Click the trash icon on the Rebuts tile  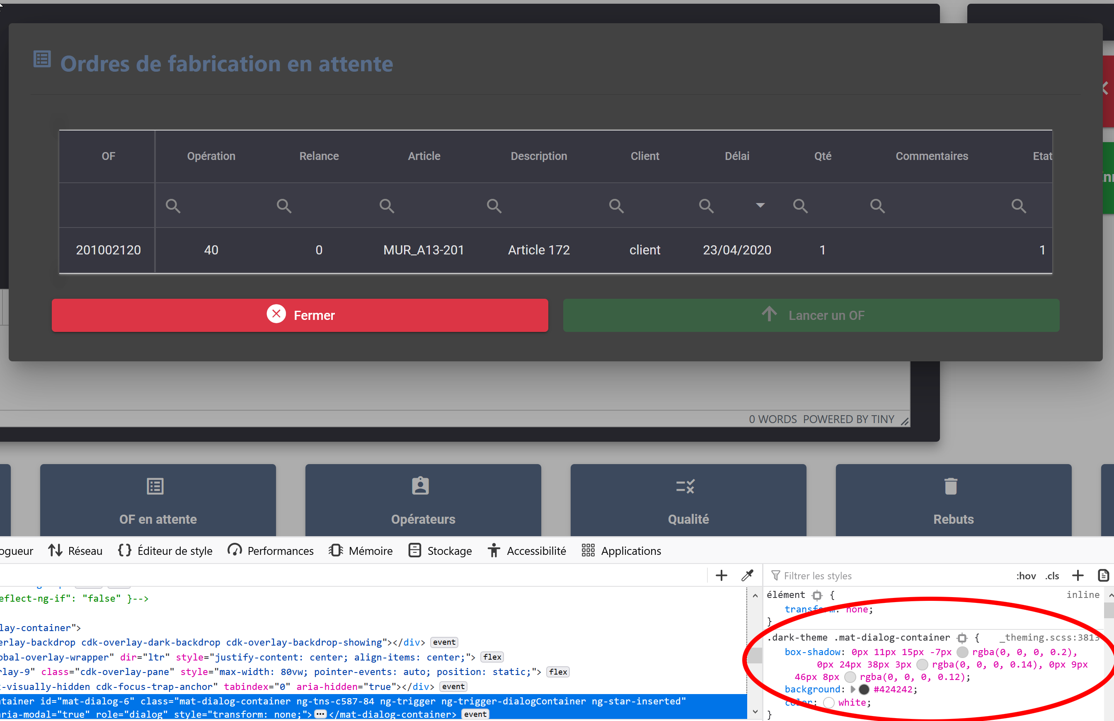(950, 486)
